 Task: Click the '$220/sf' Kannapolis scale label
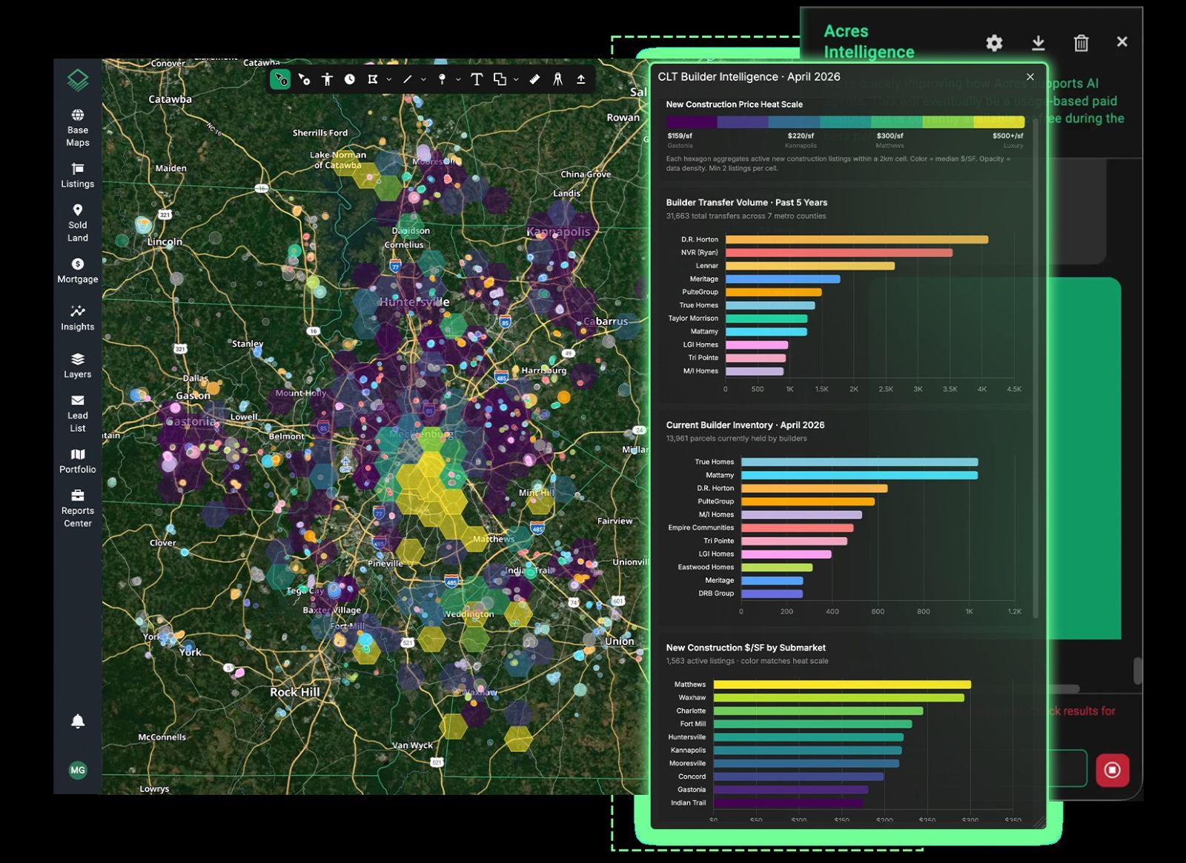801,136
